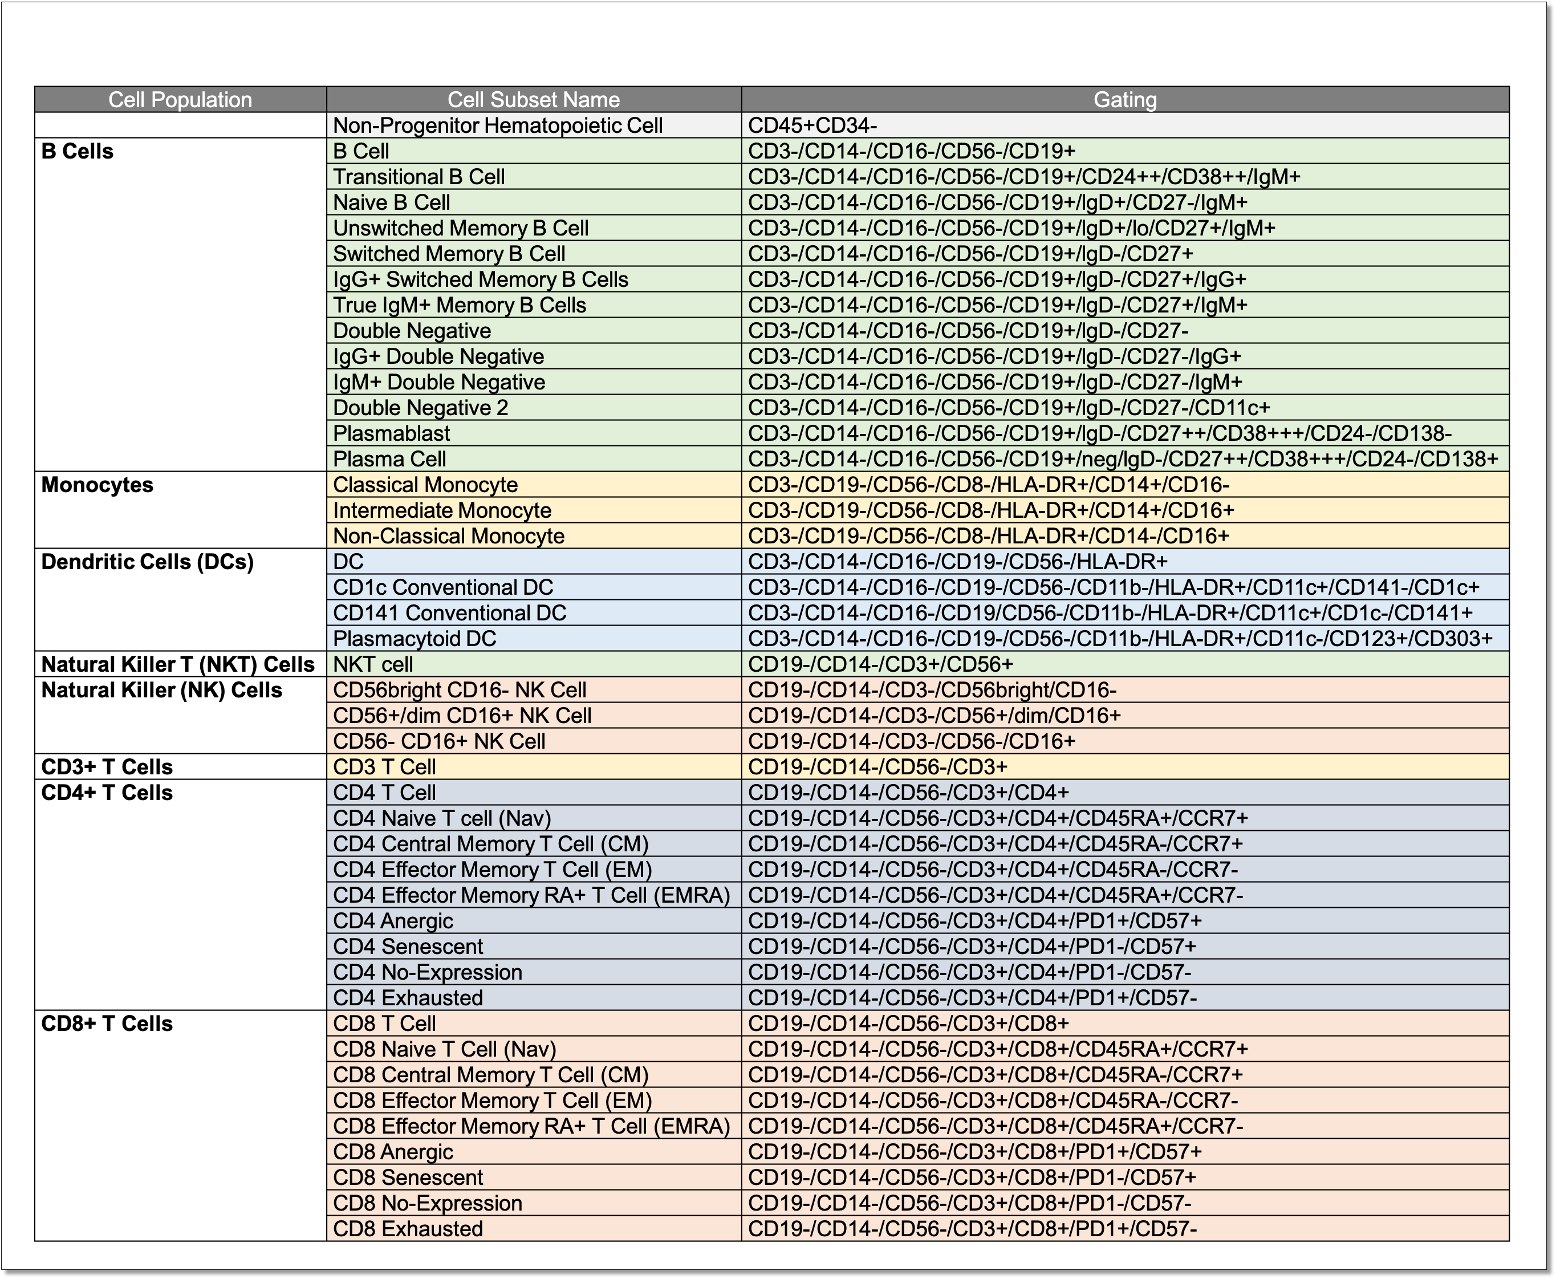
Task: Select the B Cells population cell
Action: point(78,151)
